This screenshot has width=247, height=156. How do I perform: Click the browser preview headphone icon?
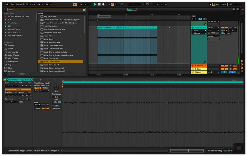click(9, 74)
